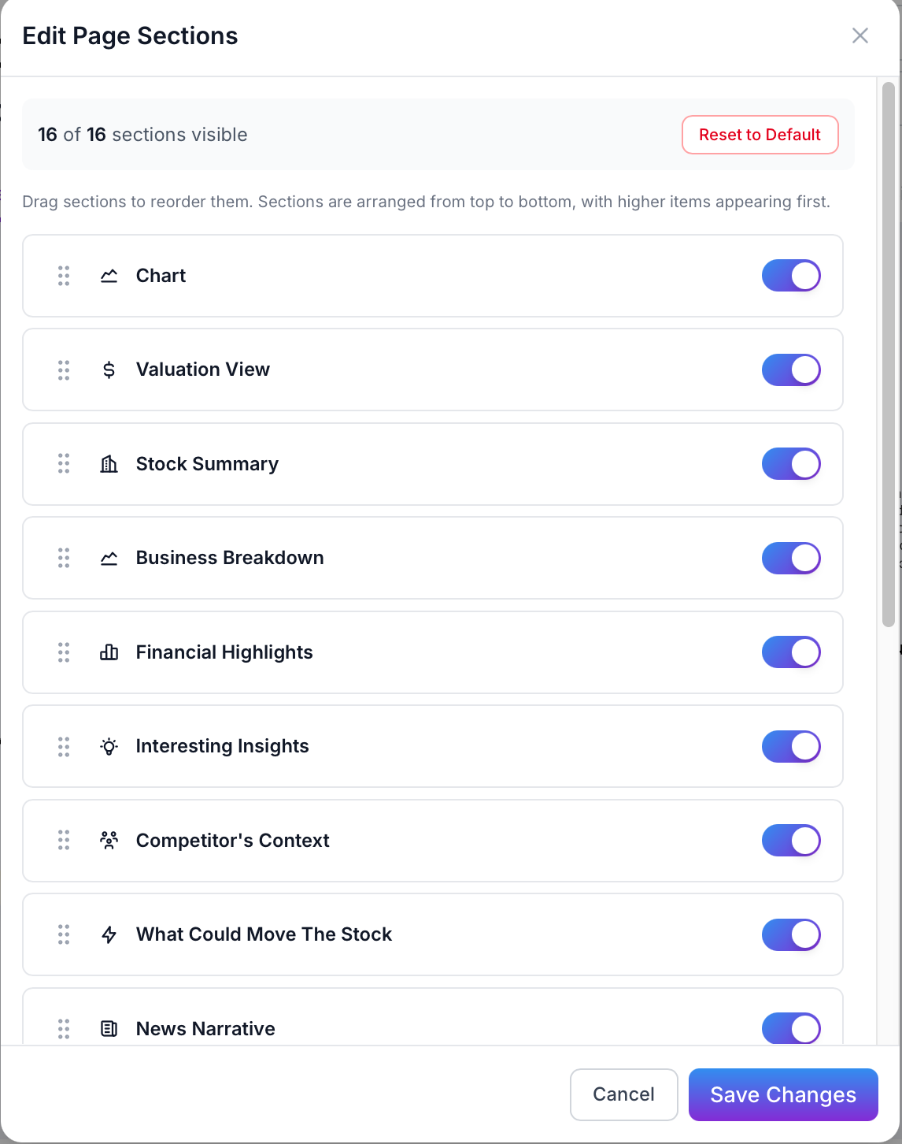The width and height of the screenshot is (902, 1144).
Task: Click the lightbulb icon beside Interesting Insights
Action: (109, 746)
